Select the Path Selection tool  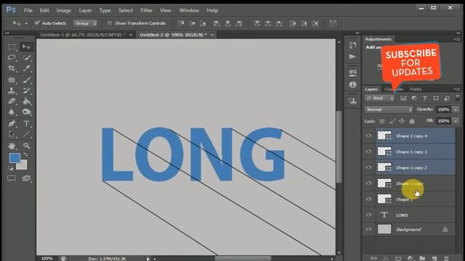tap(12, 134)
